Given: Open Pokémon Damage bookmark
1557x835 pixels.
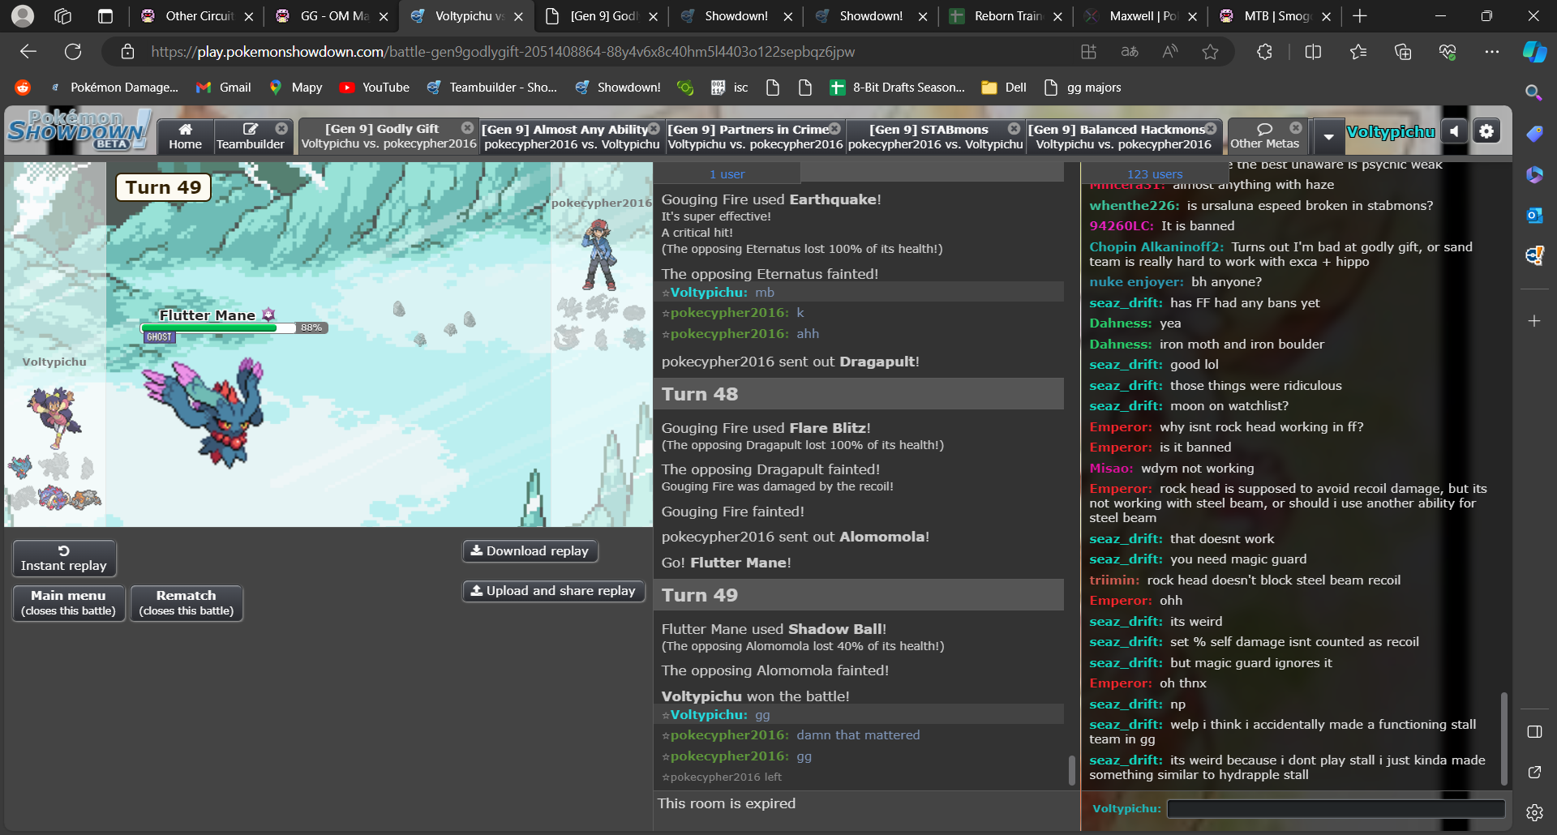Looking at the screenshot, I should point(114,88).
